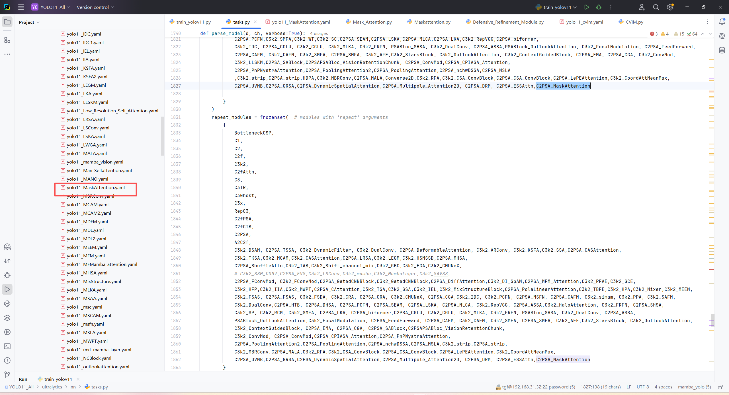This screenshot has width=729, height=395.
Task: Toggle the Project tool window folder icon
Action: [7, 22]
